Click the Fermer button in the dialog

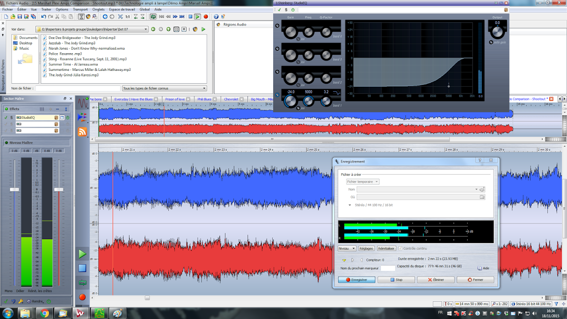point(475,280)
